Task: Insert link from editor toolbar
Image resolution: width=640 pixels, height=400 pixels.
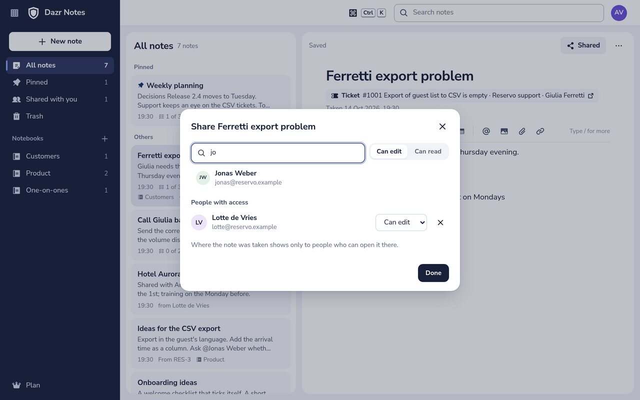Action: (x=540, y=131)
